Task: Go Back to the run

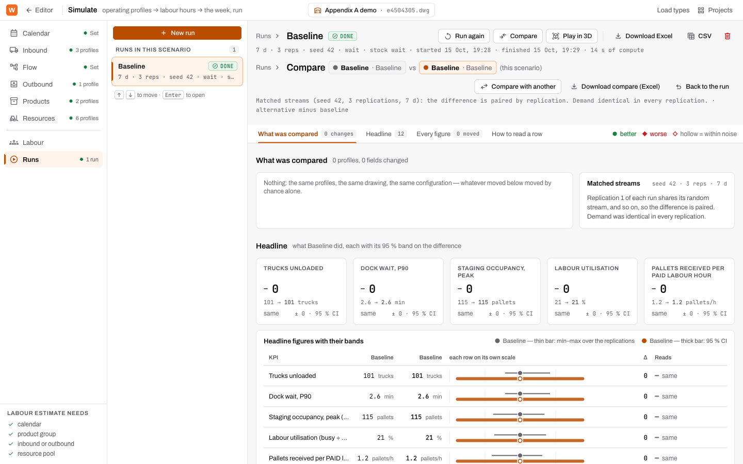Action: click(x=702, y=87)
